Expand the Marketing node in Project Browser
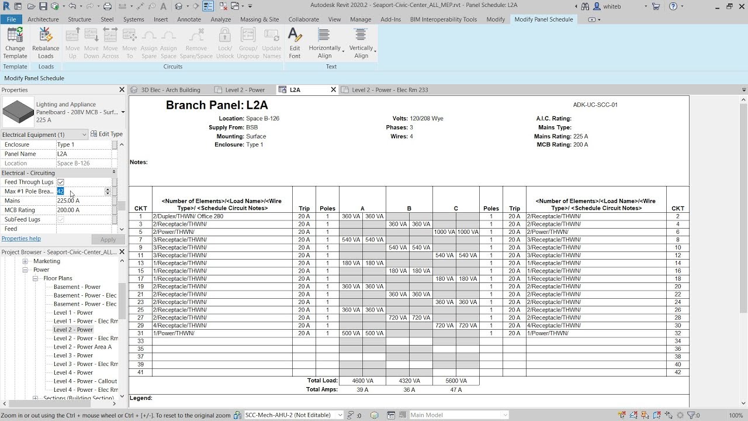748x421 pixels. click(25, 261)
